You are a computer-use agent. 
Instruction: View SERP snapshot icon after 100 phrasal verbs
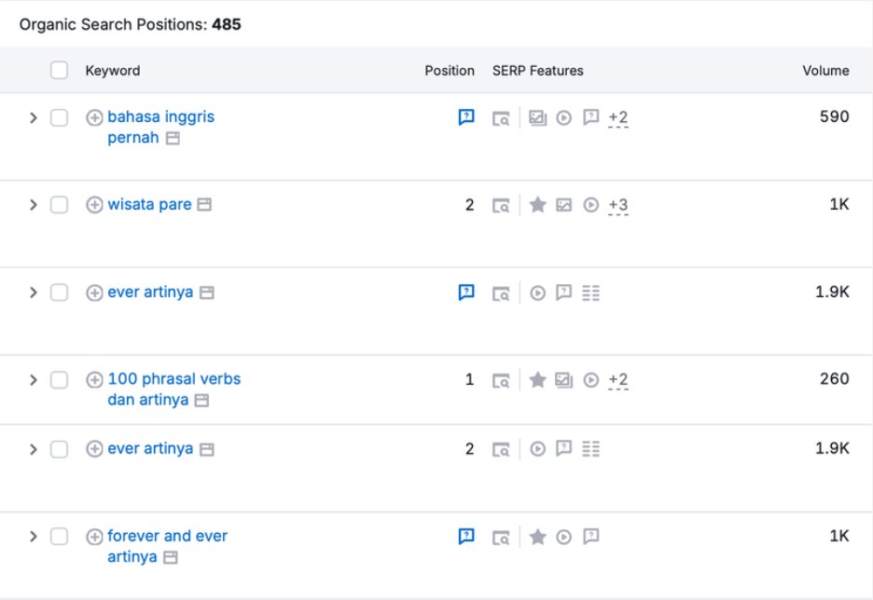pyautogui.click(x=201, y=401)
